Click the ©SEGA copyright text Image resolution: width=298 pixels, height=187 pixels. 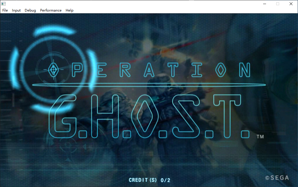(277, 178)
